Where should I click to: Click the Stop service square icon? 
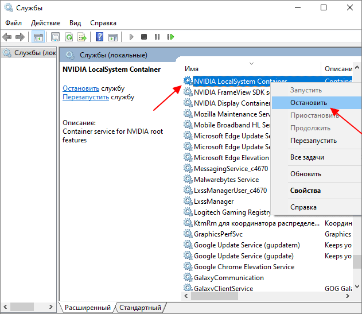[x=144, y=37]
